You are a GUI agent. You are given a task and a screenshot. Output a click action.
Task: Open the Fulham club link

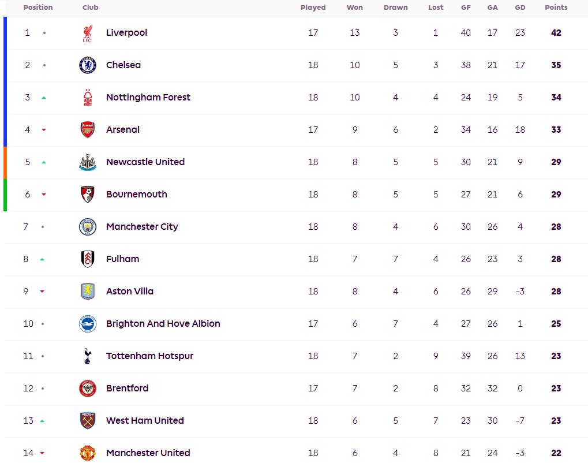122,259
